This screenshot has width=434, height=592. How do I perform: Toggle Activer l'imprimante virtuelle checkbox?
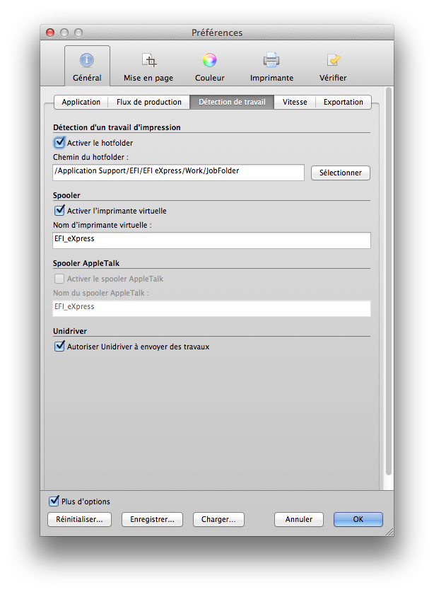click(x=59, y=211)
